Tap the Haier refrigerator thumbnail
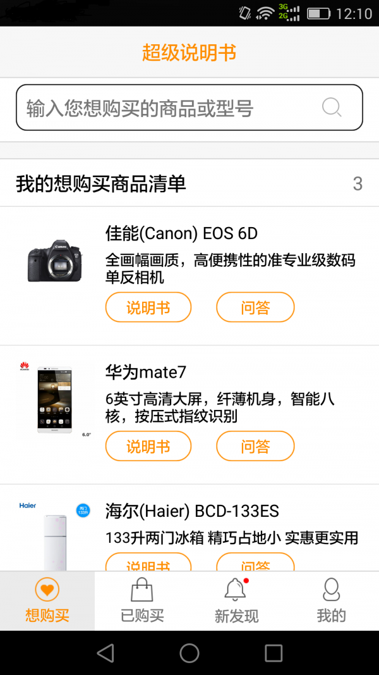Image resolution: width=379 pixels, height=675 pixels. 55,536
